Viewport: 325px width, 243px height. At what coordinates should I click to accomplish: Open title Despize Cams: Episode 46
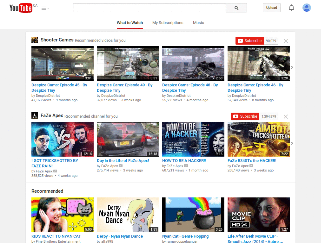coord(255,88)
